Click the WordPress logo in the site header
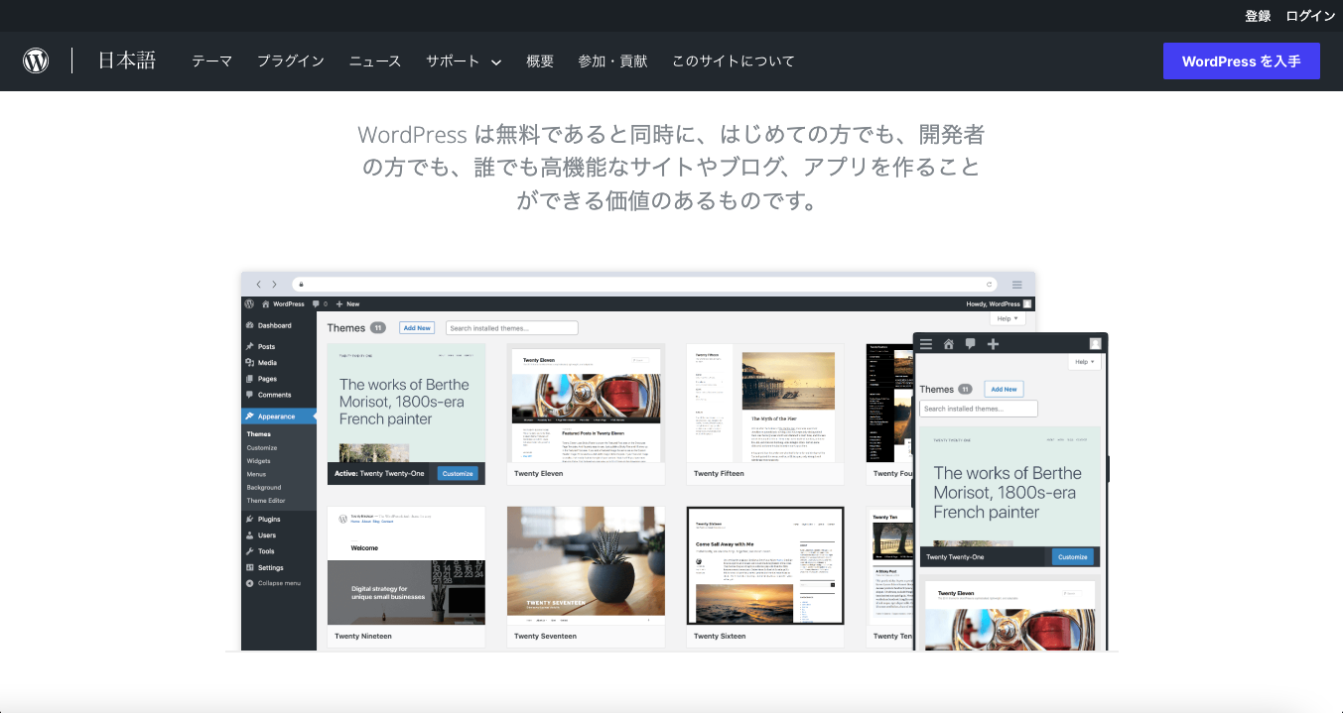 tap(36, 60)
